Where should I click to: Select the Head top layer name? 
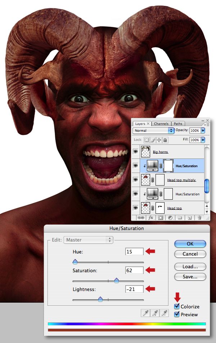click(x=175, y=208)
